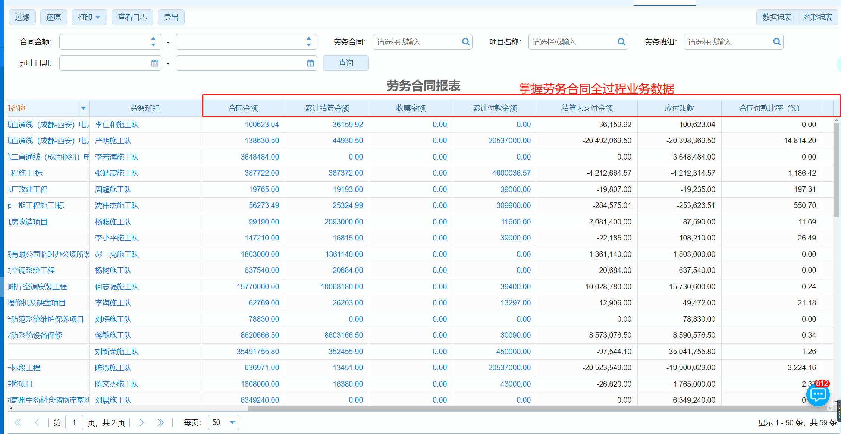Open the end date calendar picker

[x=310, y=63]
